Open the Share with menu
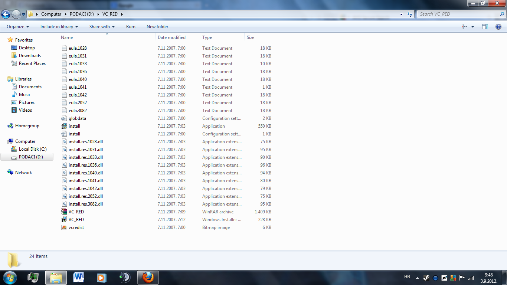This screenshot has width=507, height=285. (102, 27)
